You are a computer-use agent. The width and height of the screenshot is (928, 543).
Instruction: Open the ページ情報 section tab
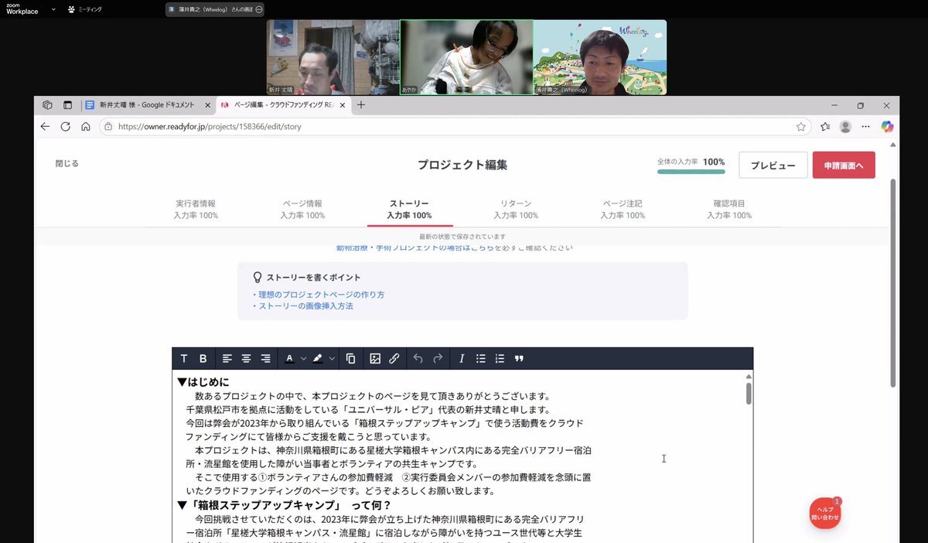(302, 210)
